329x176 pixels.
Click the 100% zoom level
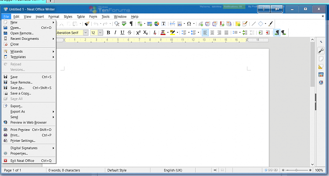click(319, 170)
